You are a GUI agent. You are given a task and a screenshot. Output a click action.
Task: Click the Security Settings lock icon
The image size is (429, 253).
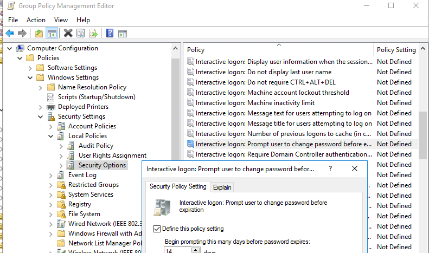(x=51, y=116)
